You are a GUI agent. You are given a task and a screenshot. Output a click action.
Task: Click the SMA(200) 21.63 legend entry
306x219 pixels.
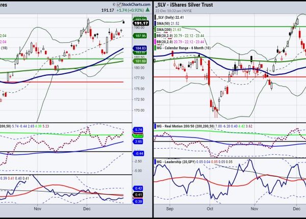click(169, 30)
